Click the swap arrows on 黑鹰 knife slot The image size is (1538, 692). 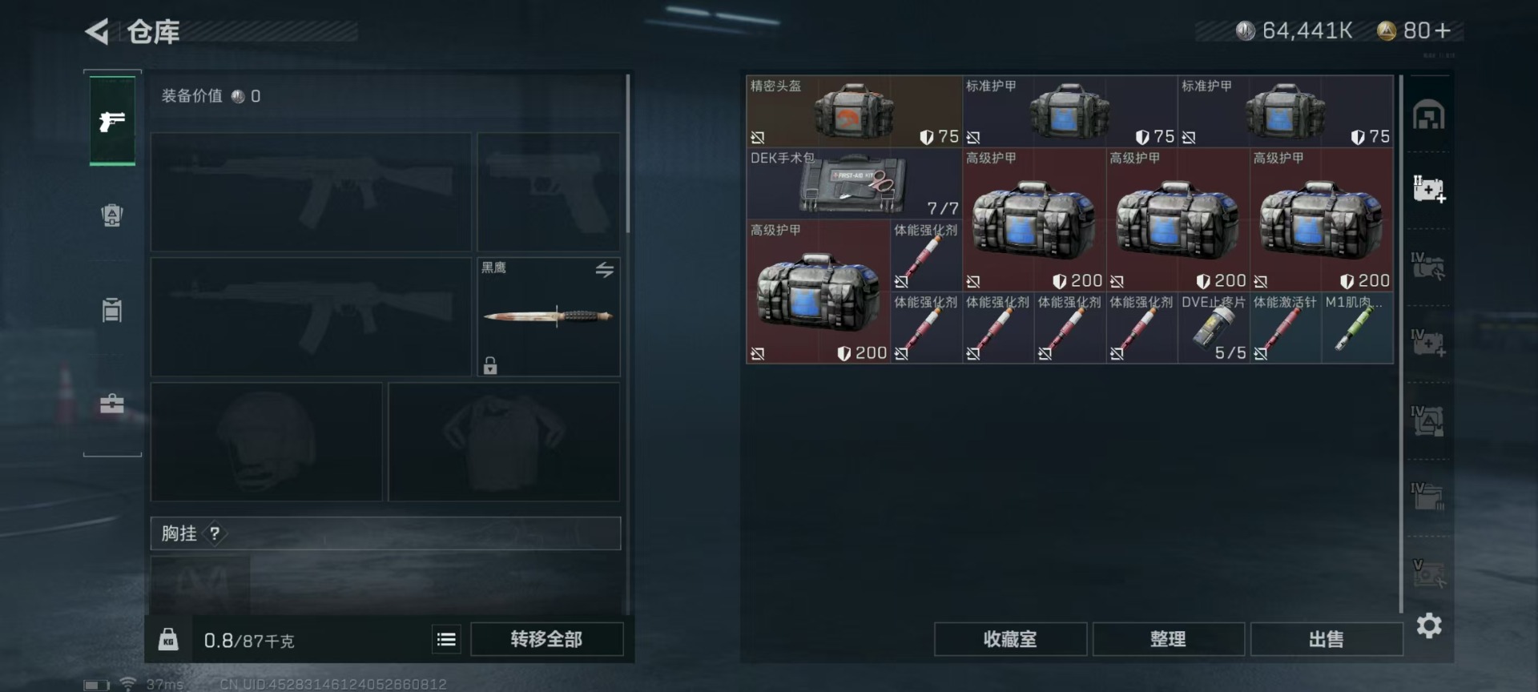click(605, 270)
